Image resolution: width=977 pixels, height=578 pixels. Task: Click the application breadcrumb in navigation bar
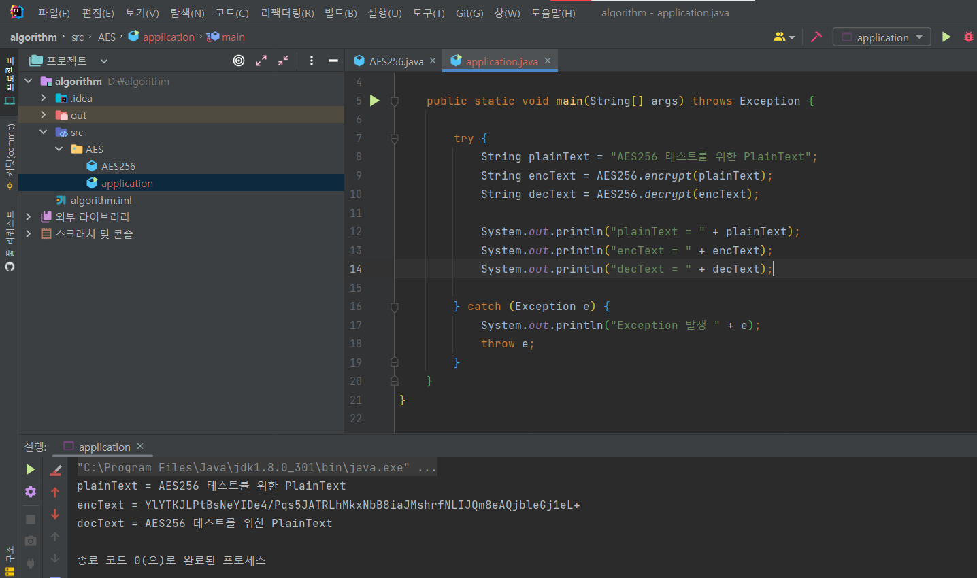click(161, 37)
